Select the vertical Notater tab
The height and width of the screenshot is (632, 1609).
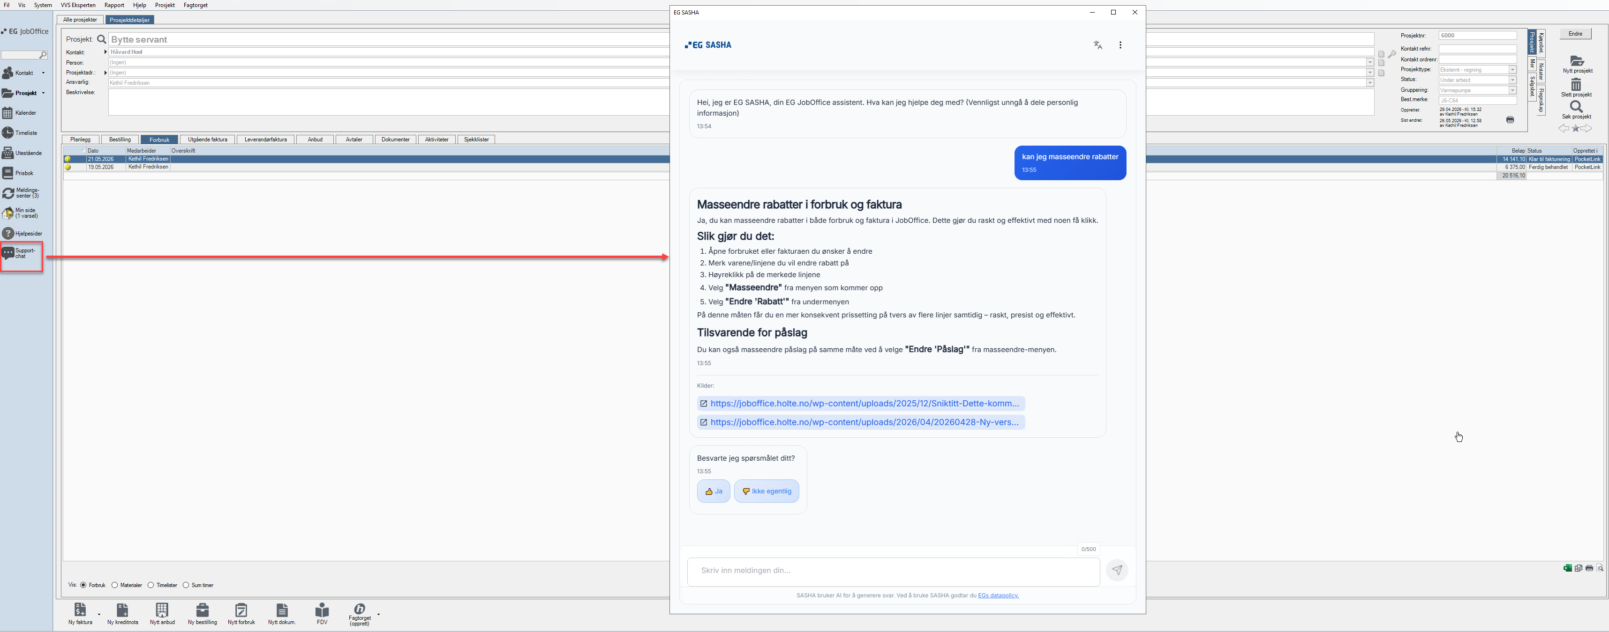tap(1541, 73)
